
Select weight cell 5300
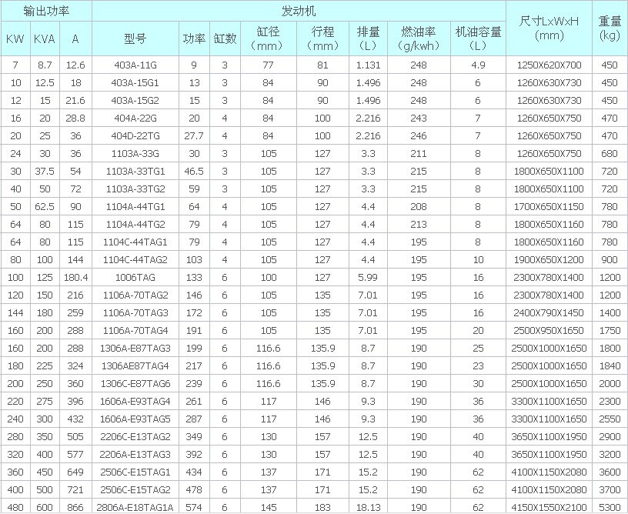610,507
